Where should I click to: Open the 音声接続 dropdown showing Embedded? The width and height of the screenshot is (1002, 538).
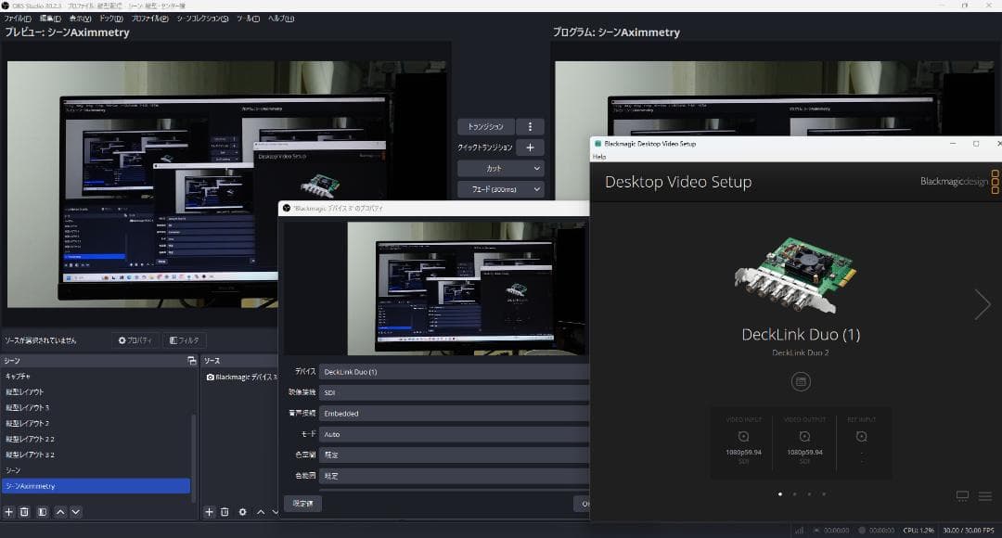(x=454, y=414)
